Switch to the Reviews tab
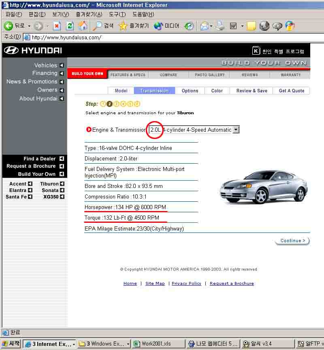 click(x=250, y=75)
